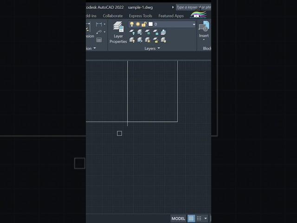Click layer 0 white color swatch
This screenshot has width=297, height=223.
point(150,24)
